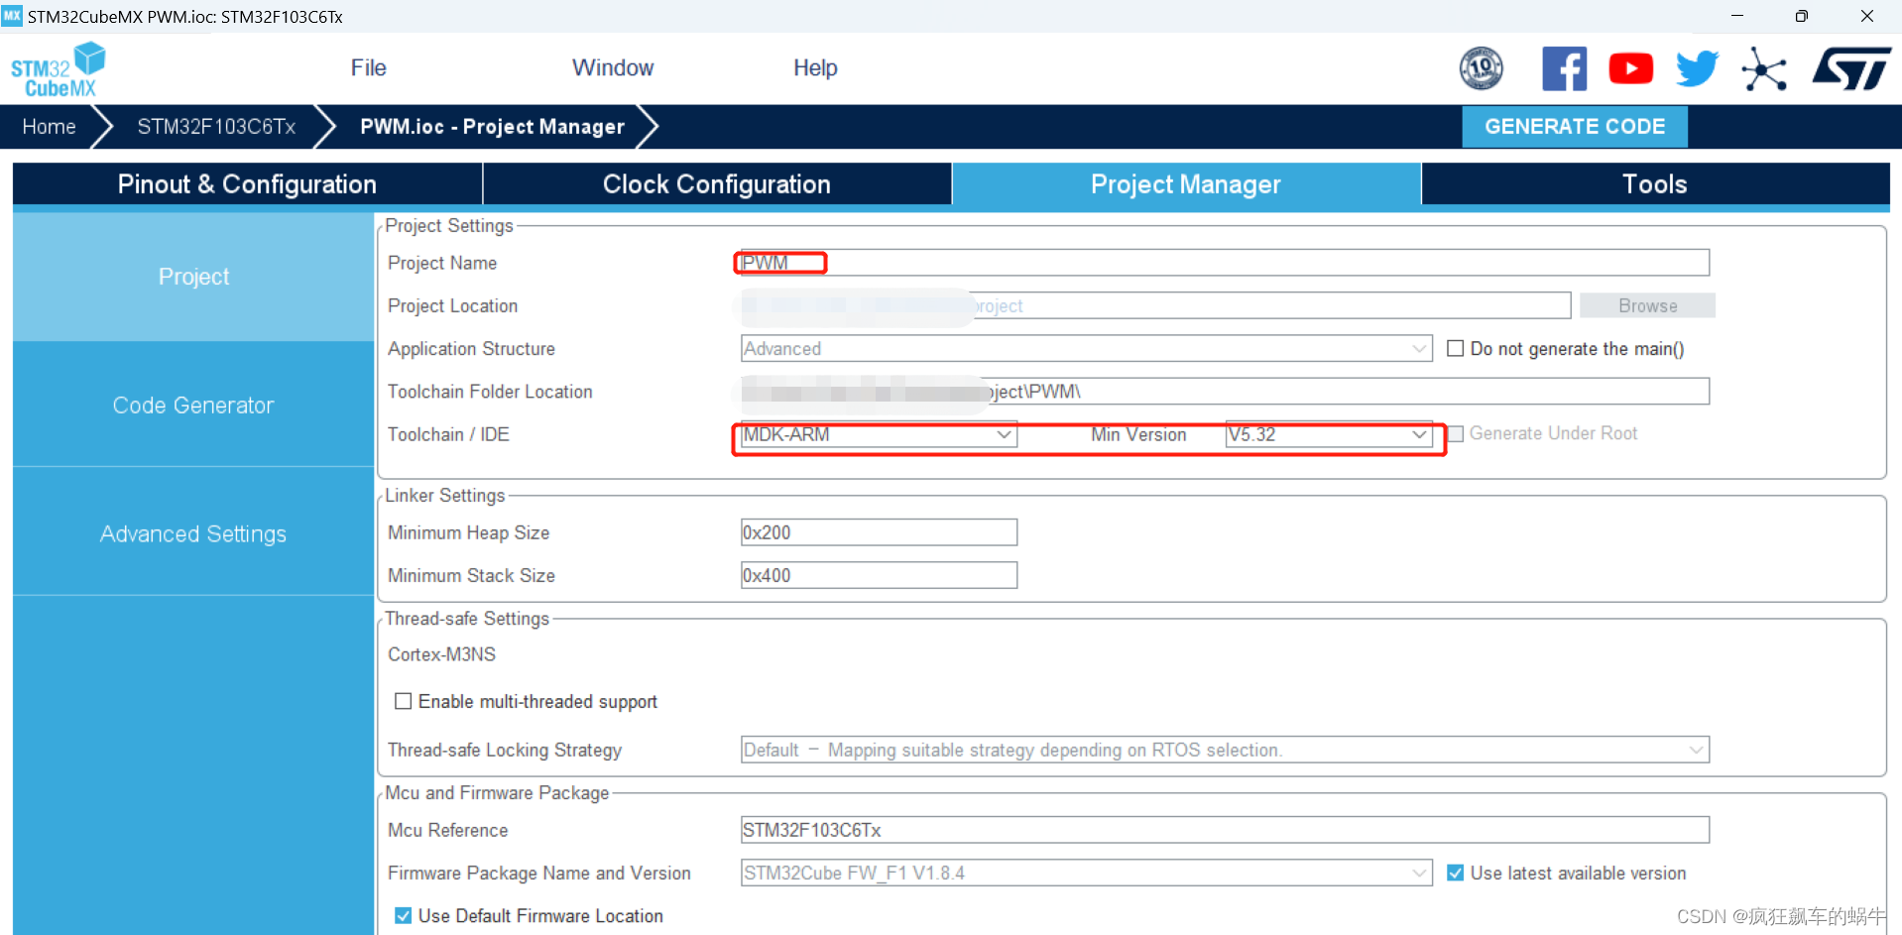Screen dimensions: 1902x935
Task: Click the STM32F103C6Tx breadcrumb
Action: tap(216, 127)
